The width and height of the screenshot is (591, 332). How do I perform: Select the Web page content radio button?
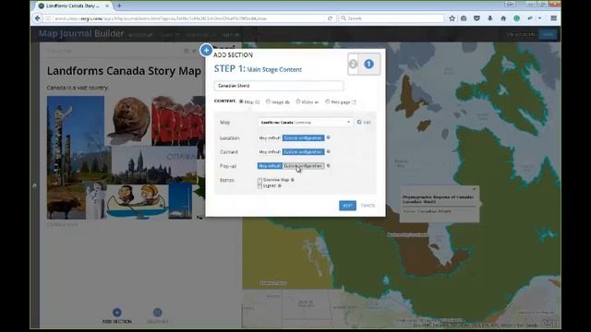click(x=327, y=101)
